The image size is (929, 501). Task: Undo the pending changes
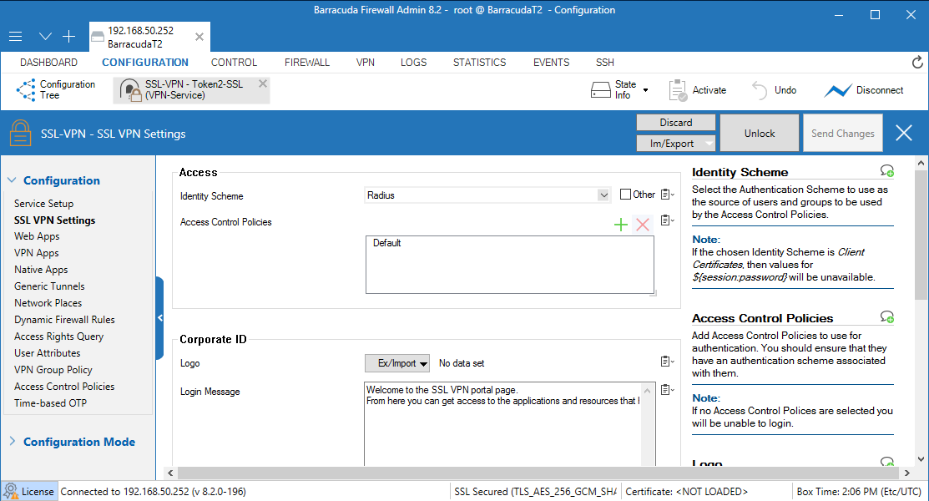774,90
